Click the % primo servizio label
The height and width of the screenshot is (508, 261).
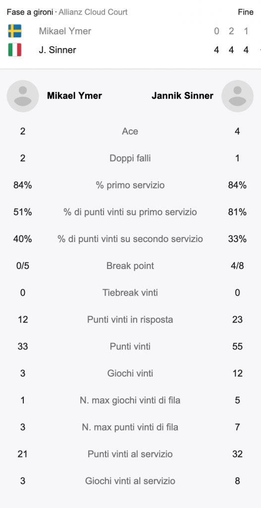coord(130,185)
